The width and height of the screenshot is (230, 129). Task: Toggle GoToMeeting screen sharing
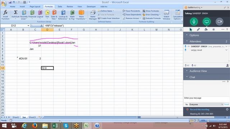[x=207, y=21]
